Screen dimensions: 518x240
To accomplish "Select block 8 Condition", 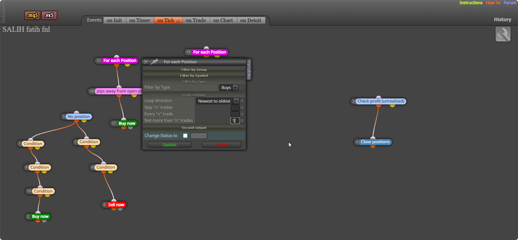I will coord(106,167).
